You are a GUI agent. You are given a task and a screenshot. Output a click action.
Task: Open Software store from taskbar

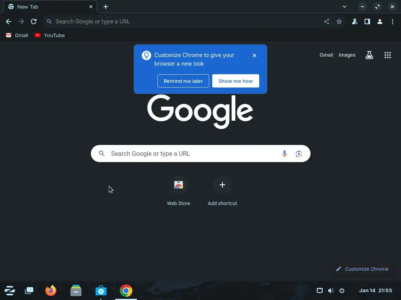[101, 291]
